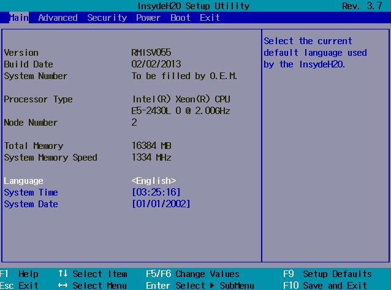Image resolution: width=391 pixels, height=290 pixels.
Task: Click the F1 Help hint
Action: tap(19, 274)
